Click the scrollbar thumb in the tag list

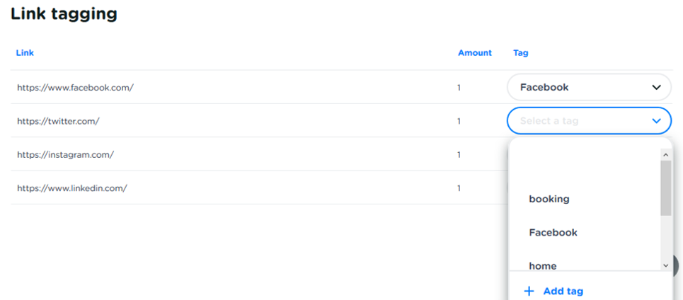tap(665, 187)
